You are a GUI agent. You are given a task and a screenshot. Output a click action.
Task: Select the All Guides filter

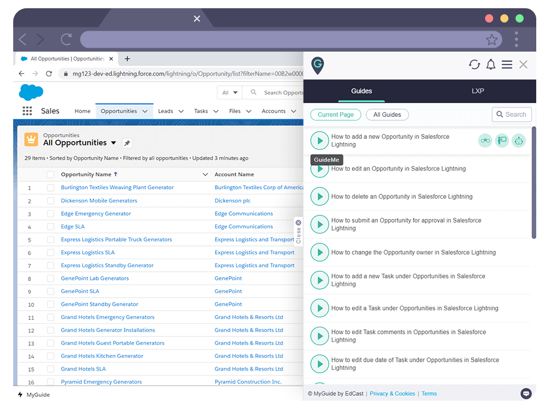click(x=387, y=115)
